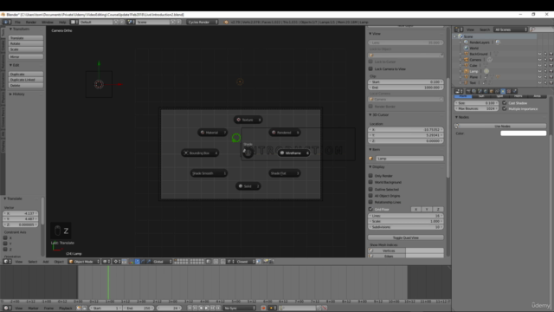
Task: Collapse the Edit panel in tool shelf
Action: (x=15, y=65)
